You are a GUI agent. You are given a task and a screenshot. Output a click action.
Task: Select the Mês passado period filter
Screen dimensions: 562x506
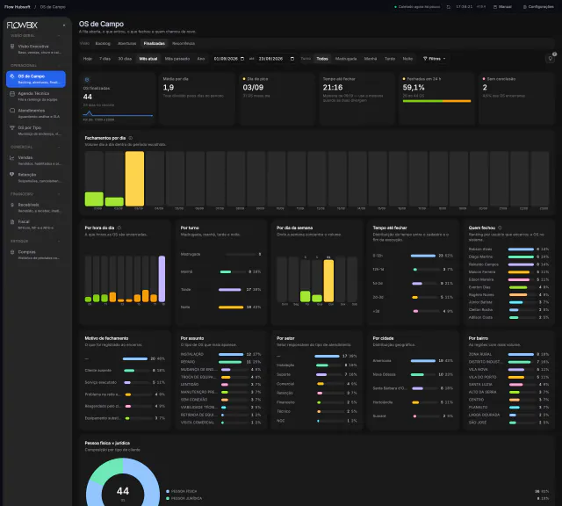coord(177,59)
